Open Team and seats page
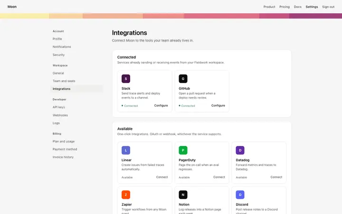The image size is (342, 214). 64,81
